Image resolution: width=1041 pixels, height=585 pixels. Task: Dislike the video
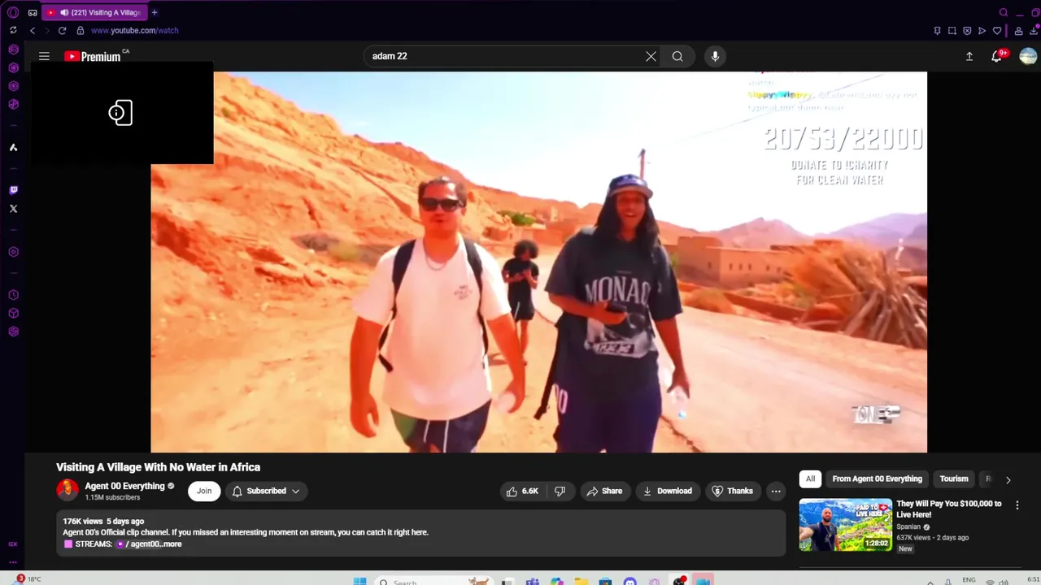click(560, 491)
